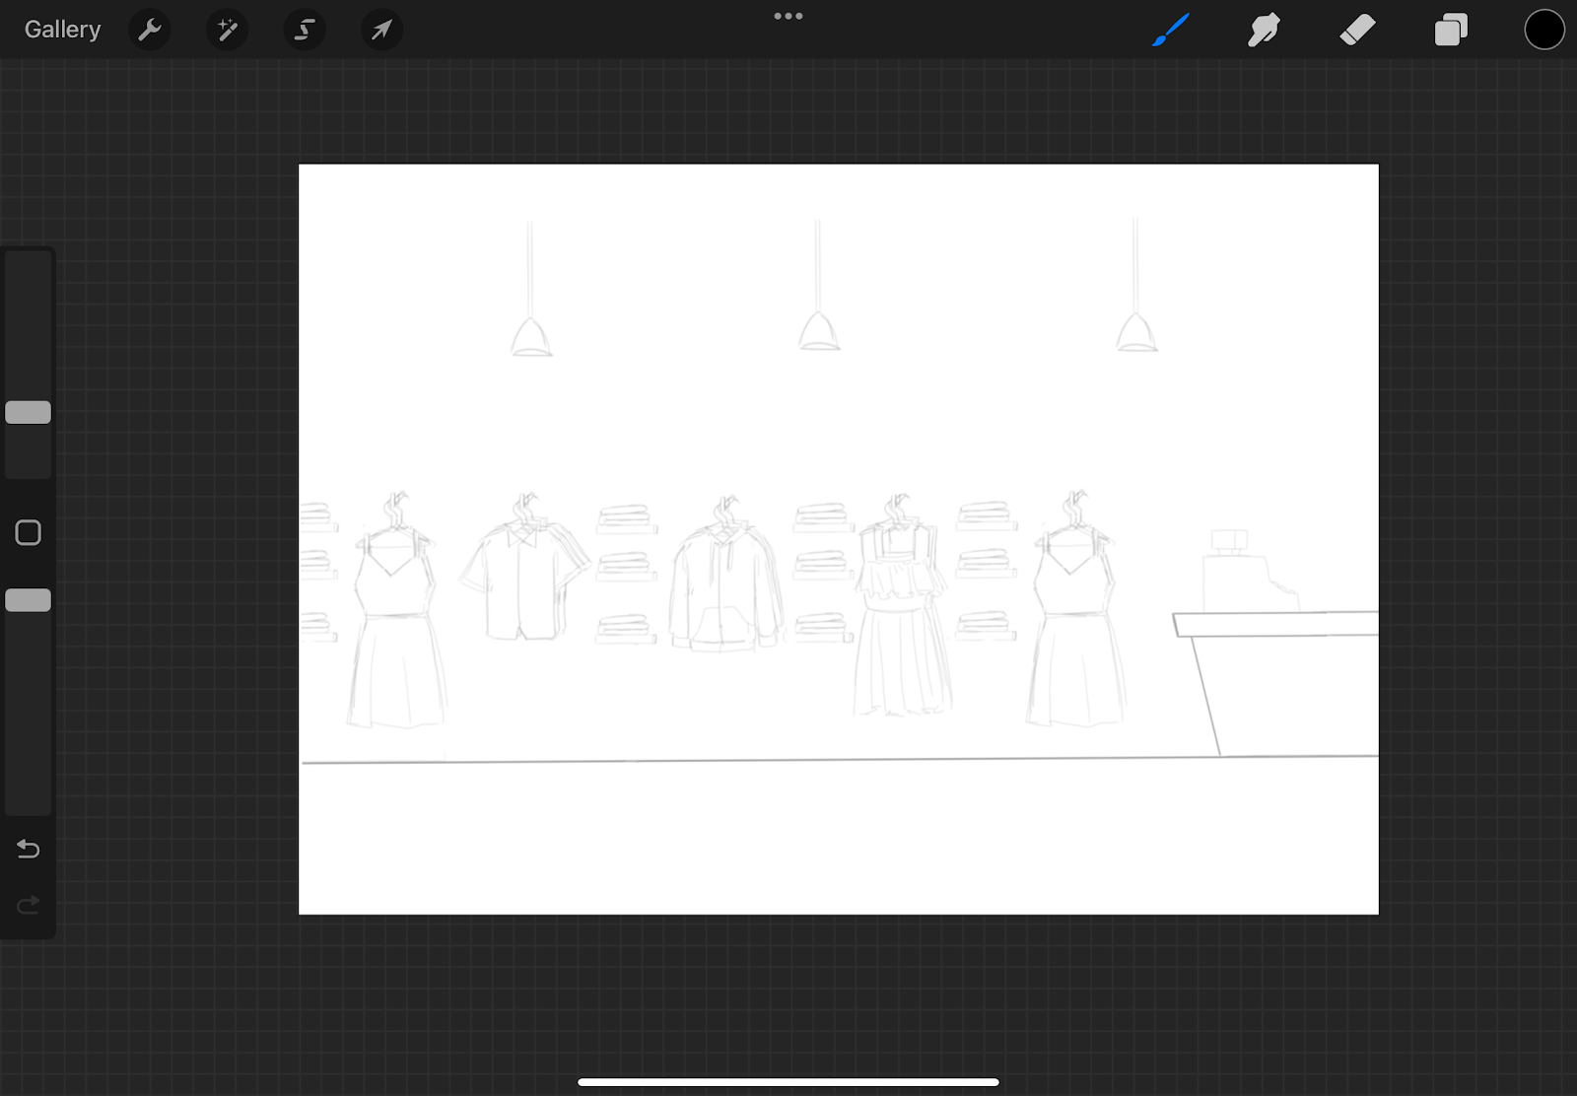Undo the last stroke
The image size is (1577, 1096).
pyautogui.click(x=29, y=849)
